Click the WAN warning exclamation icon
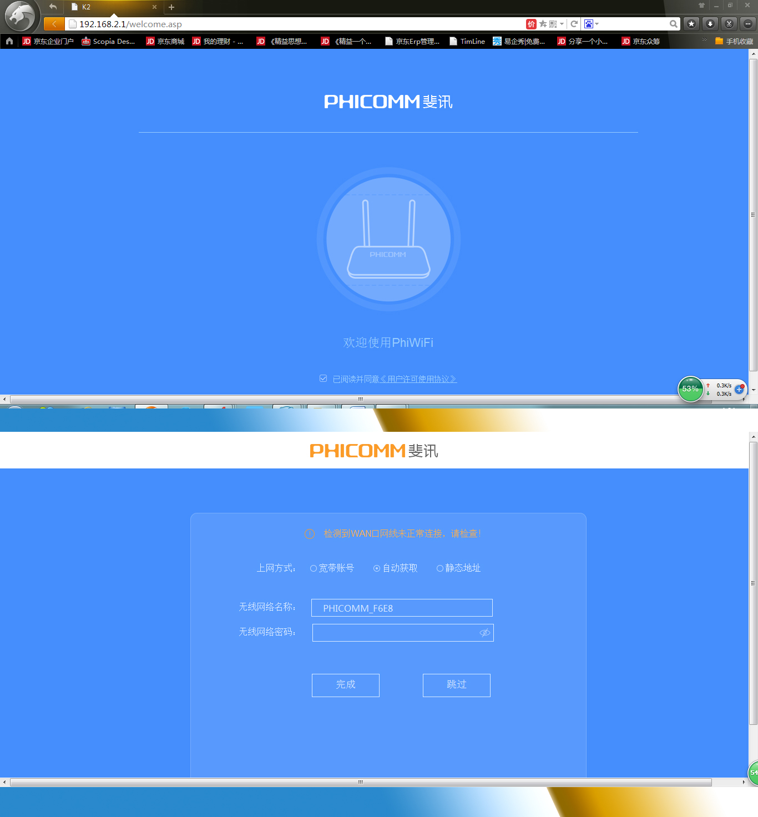 click(x=310, y=534)
